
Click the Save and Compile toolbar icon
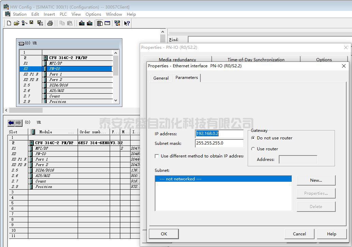(40, 23)
